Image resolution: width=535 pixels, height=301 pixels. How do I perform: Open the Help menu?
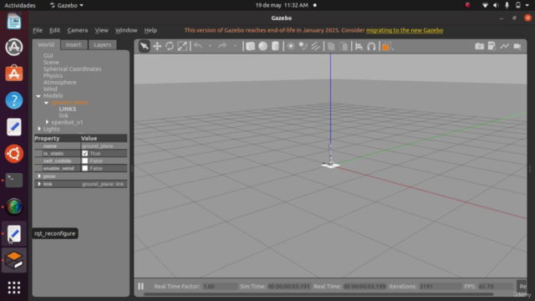[150, 30]
